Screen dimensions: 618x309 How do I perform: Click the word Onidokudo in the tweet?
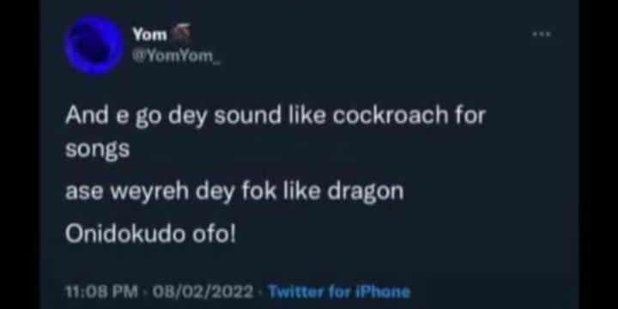pos(125,234)
